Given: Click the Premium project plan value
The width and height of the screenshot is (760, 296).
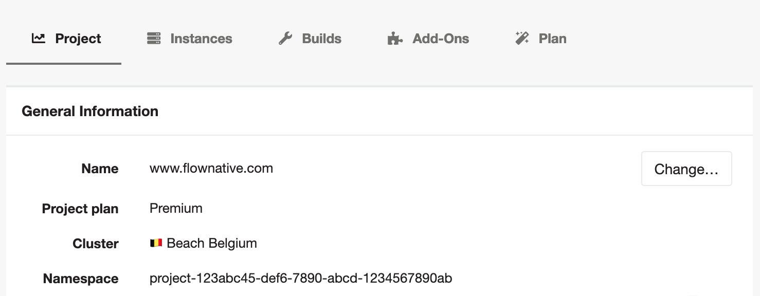Looking at the screenshot, I should click(176, 208).
